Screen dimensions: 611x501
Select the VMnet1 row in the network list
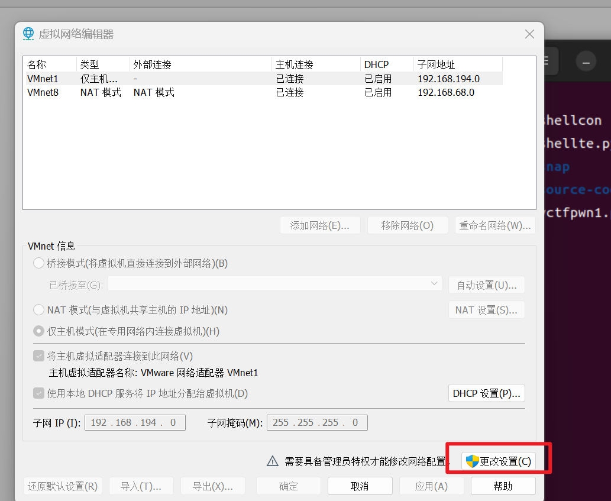[264, 79]
